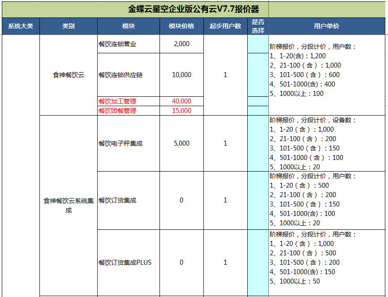Image resolution: width=388 pixels, height=297 pixels.
Task: Select the 用户单价 tier pricing cell for 食神餐饮云
Action: tap(327, 75)
